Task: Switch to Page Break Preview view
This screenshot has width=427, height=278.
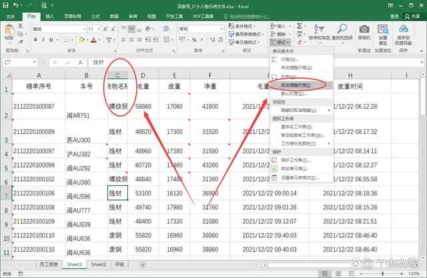Action: [352, 273]
